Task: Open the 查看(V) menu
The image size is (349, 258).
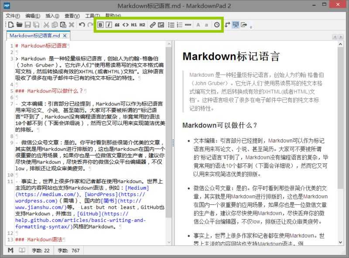Action: [72, 16]
